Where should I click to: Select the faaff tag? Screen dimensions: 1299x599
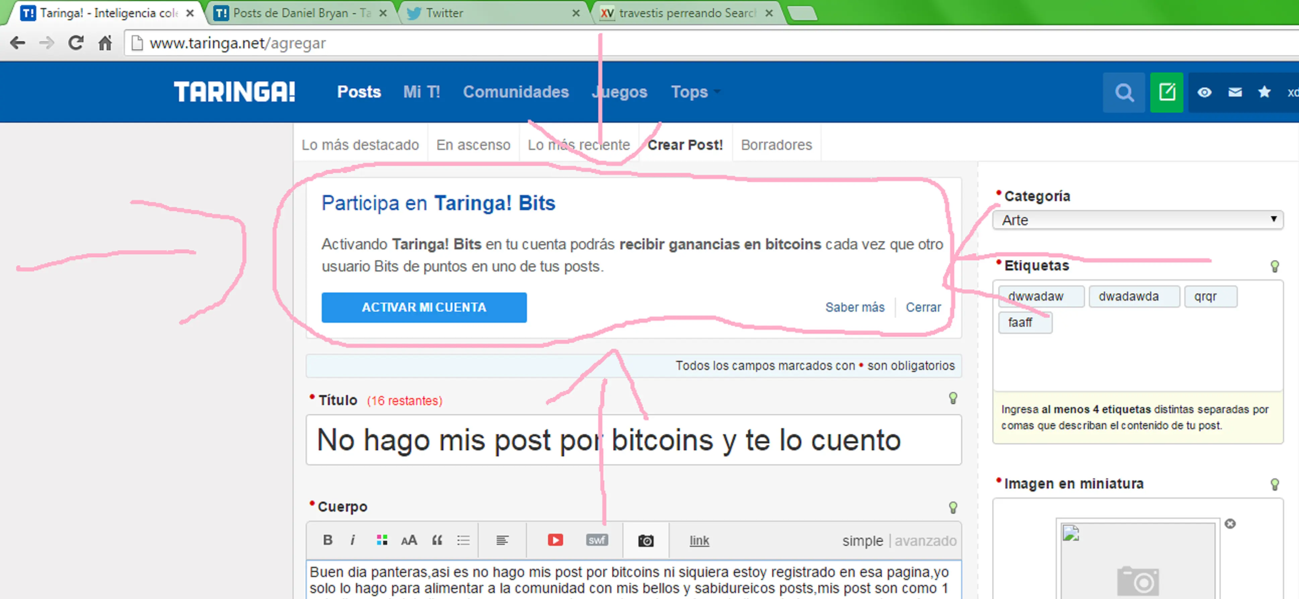pos(1025,322)
